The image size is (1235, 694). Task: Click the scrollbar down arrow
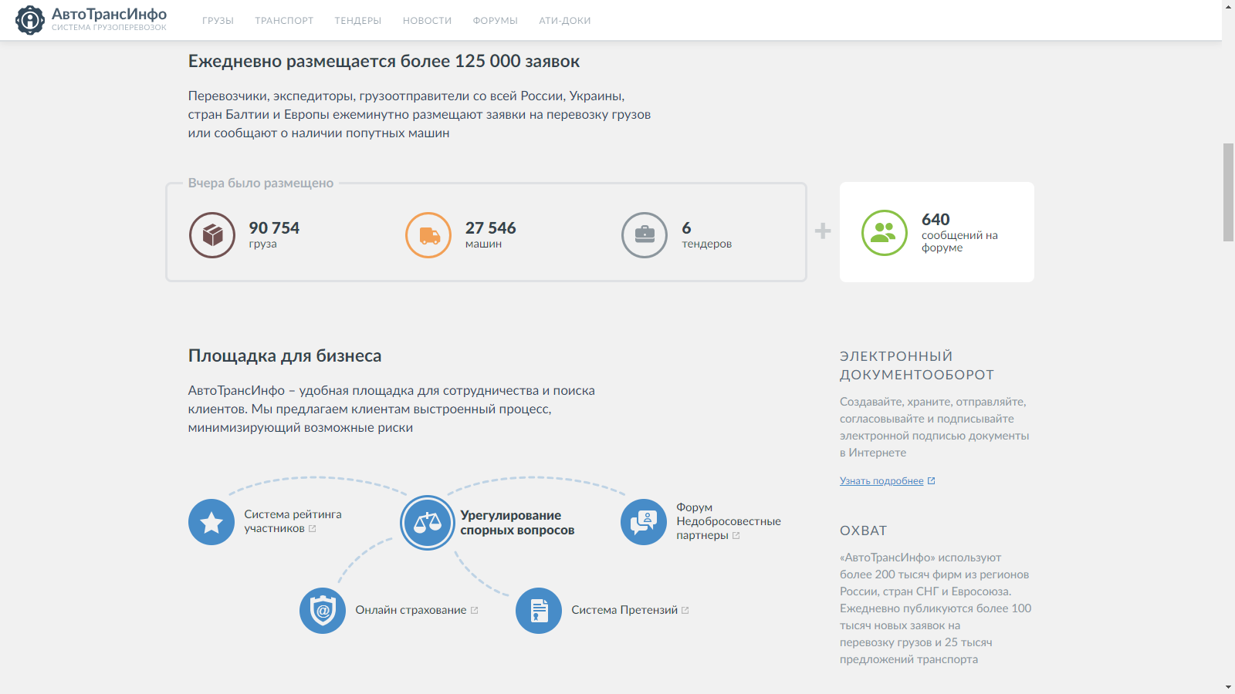(1228, 688)
